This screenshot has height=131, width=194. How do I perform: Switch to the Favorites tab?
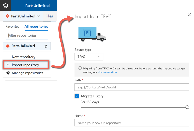coord(12,26)
